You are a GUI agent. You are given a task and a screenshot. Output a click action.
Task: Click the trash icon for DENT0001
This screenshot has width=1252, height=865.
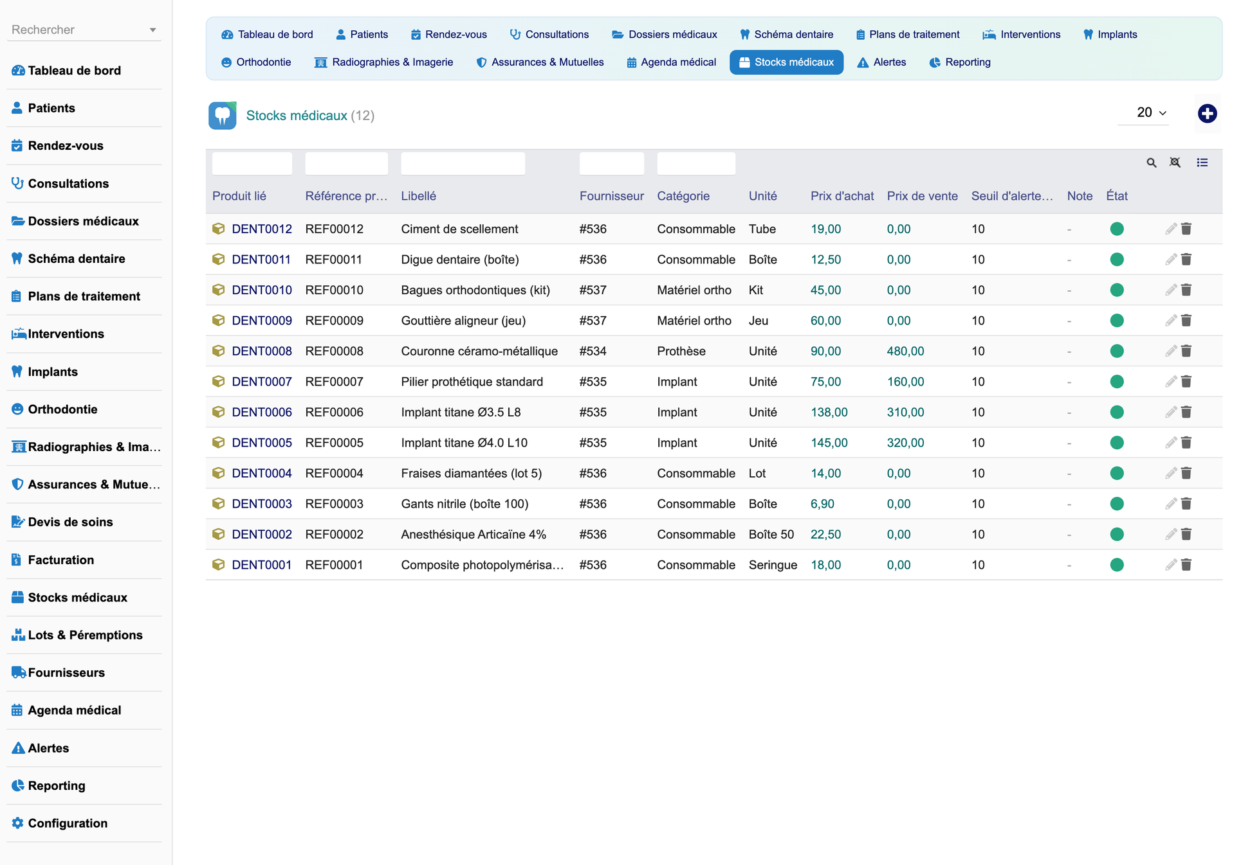(1186, 565)
